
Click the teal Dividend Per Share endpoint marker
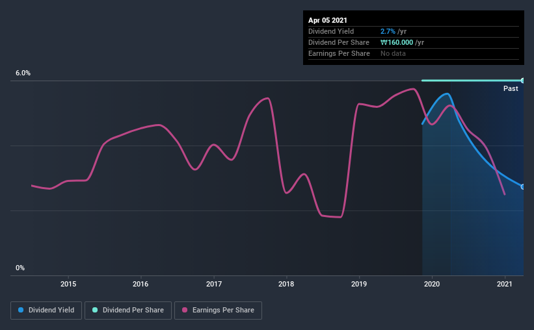[x=522, y=81]
